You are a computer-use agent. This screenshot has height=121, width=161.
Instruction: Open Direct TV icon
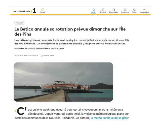pos(103,10)
